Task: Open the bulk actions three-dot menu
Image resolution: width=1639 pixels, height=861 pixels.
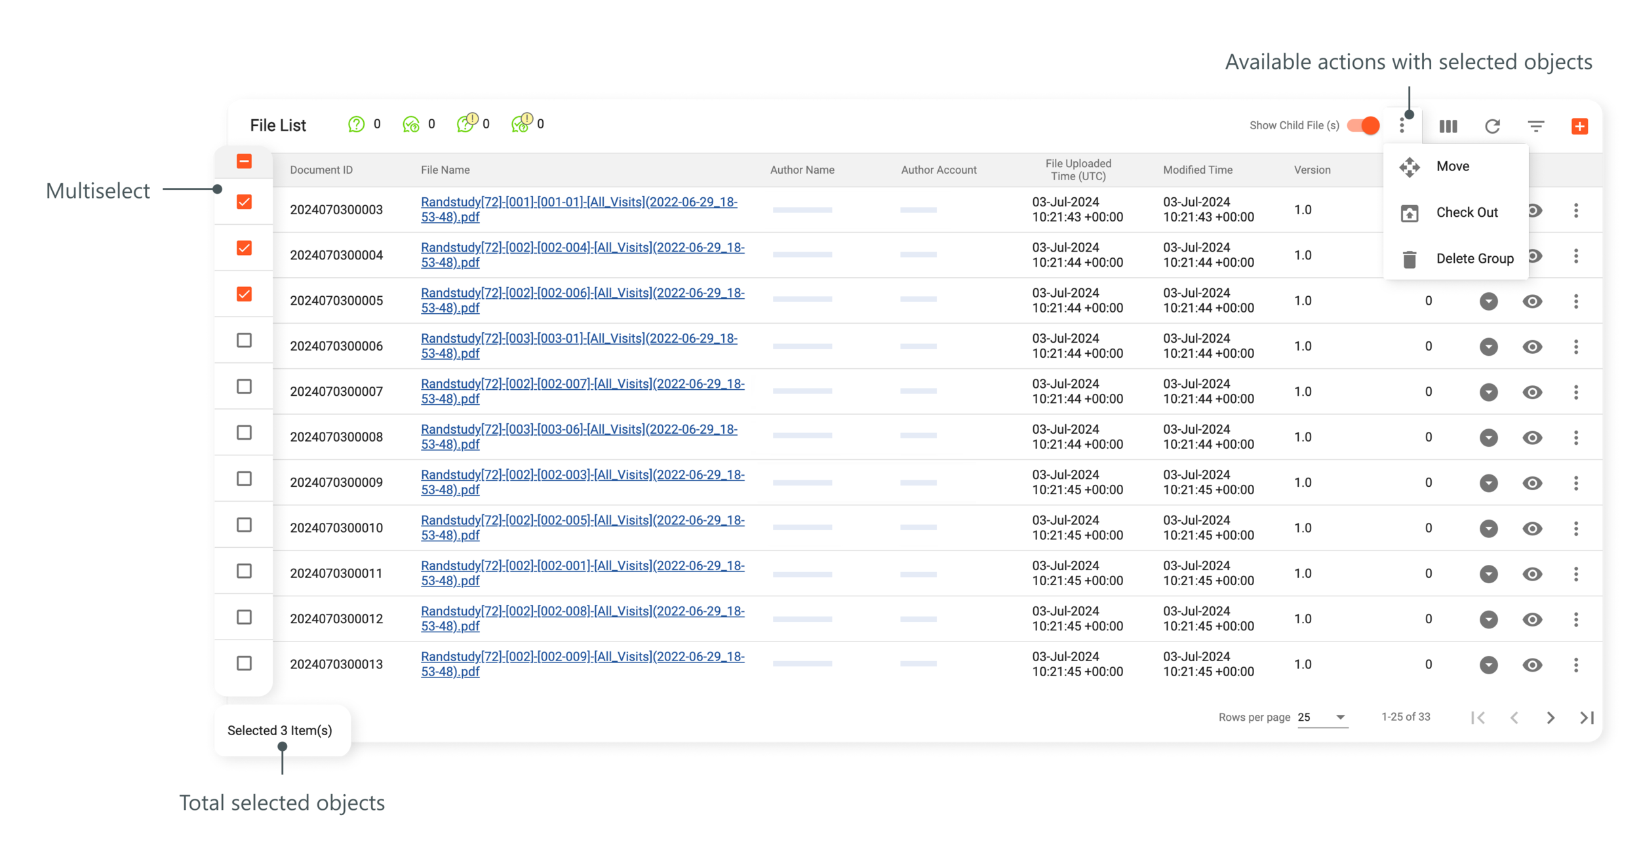Action: click(1402, 125)
